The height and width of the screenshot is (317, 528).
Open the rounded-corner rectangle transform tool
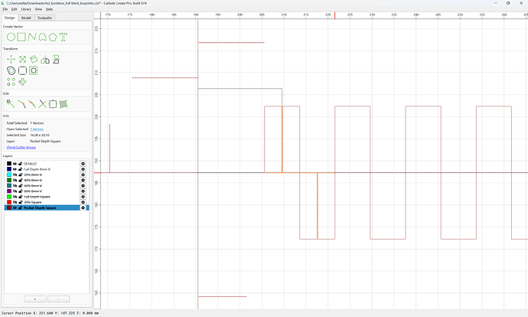[22, 70]
